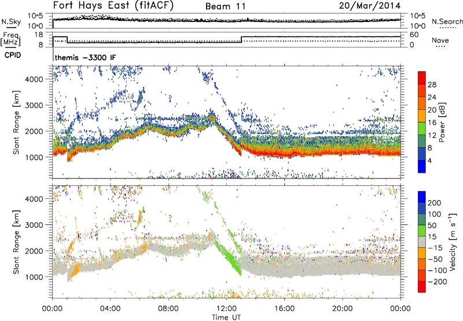Click the red bottom of velocity color bar

pos(422,287)
